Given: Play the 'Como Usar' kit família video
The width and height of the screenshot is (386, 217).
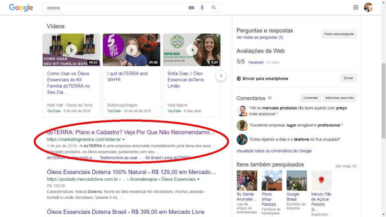Looking at the screenshot, I should (71, 50).
